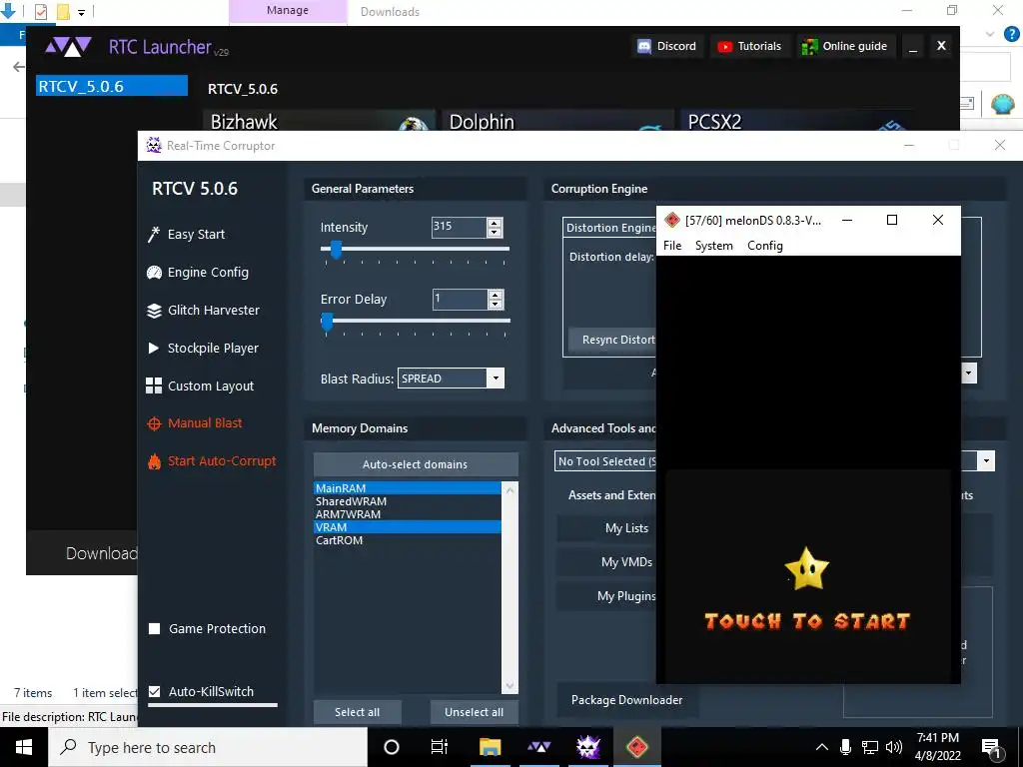Click the microphone tray icon

click(845, 747)
